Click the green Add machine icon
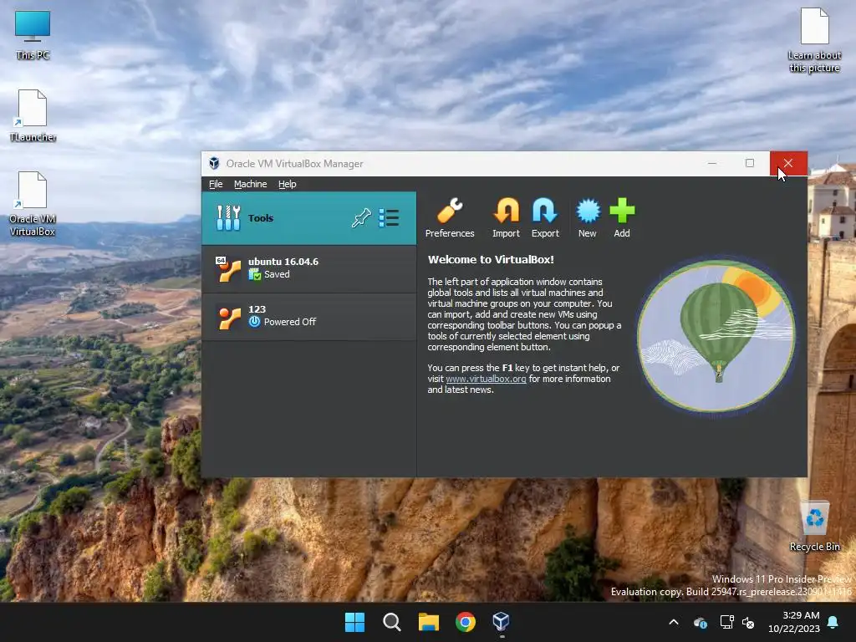The height and width of the screenshot is (642, 856). pyautogui.click(x=622, y=218)
